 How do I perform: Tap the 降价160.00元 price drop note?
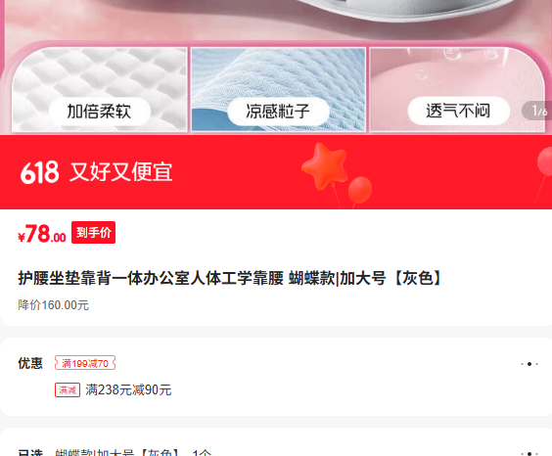pyautogui.click(x=53, y=305)
